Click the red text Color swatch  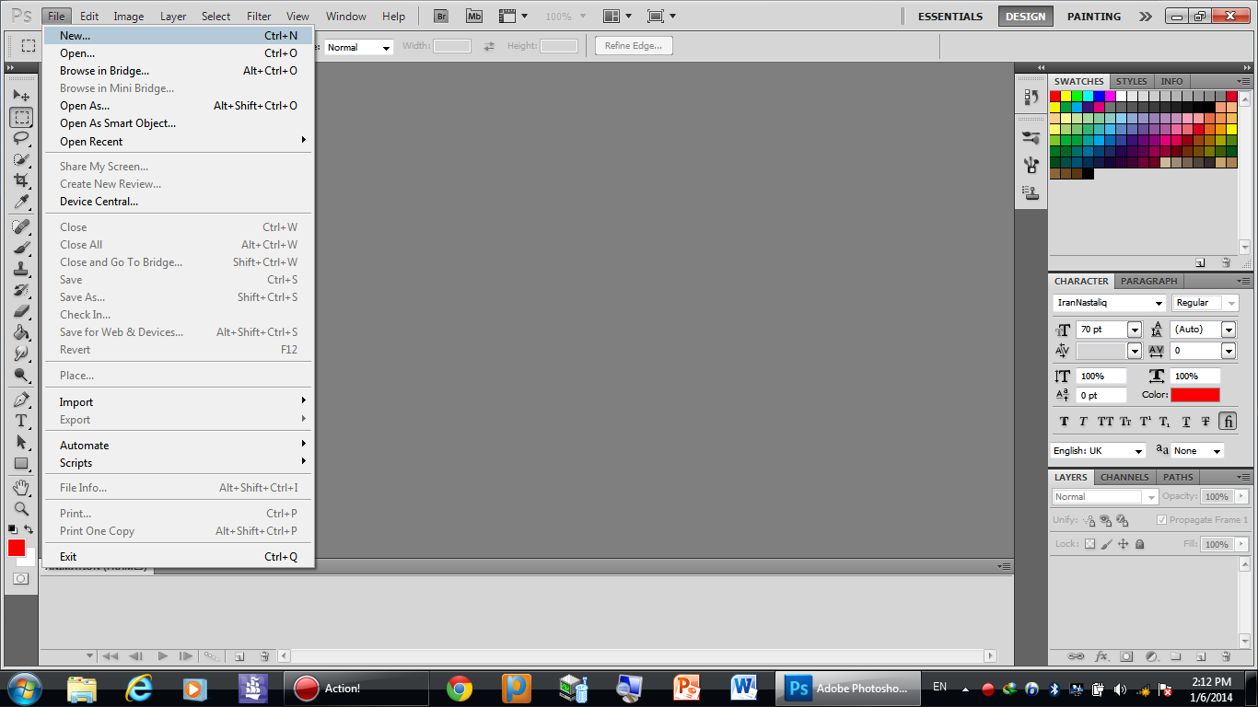(x=1194, y=395)
